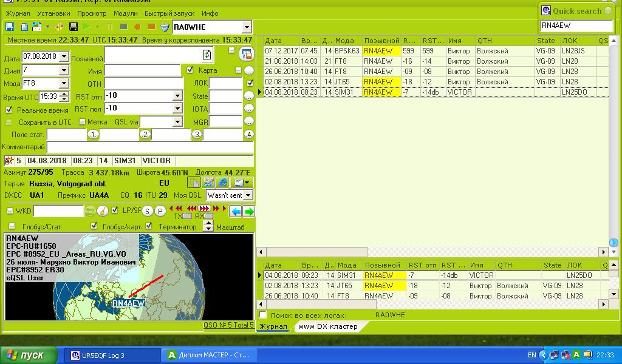
Task: Uncheck the Терминатор checkbox
Action: point(148,226)
